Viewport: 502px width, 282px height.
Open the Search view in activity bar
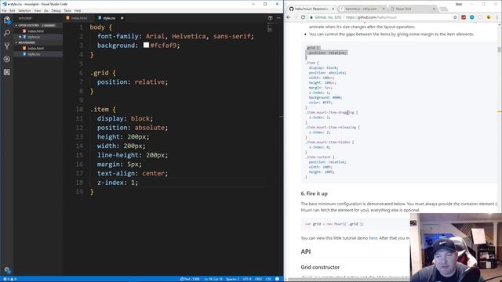coord(7,33)
